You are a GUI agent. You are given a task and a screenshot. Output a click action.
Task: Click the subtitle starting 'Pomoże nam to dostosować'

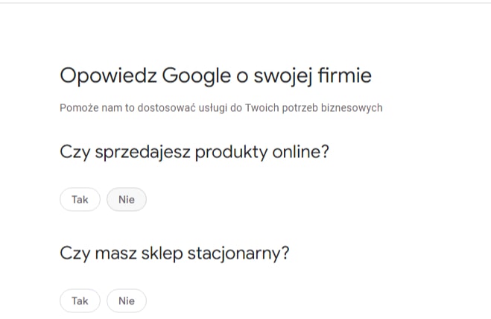(221, 108)
